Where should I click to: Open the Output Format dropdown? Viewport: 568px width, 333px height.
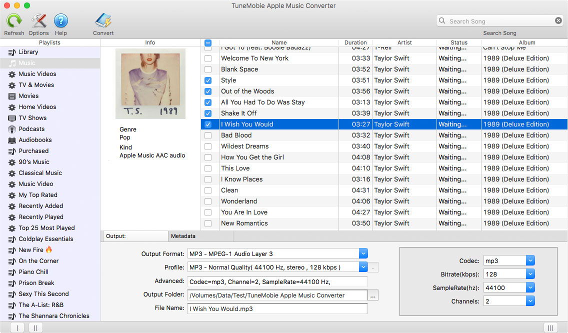363,253
